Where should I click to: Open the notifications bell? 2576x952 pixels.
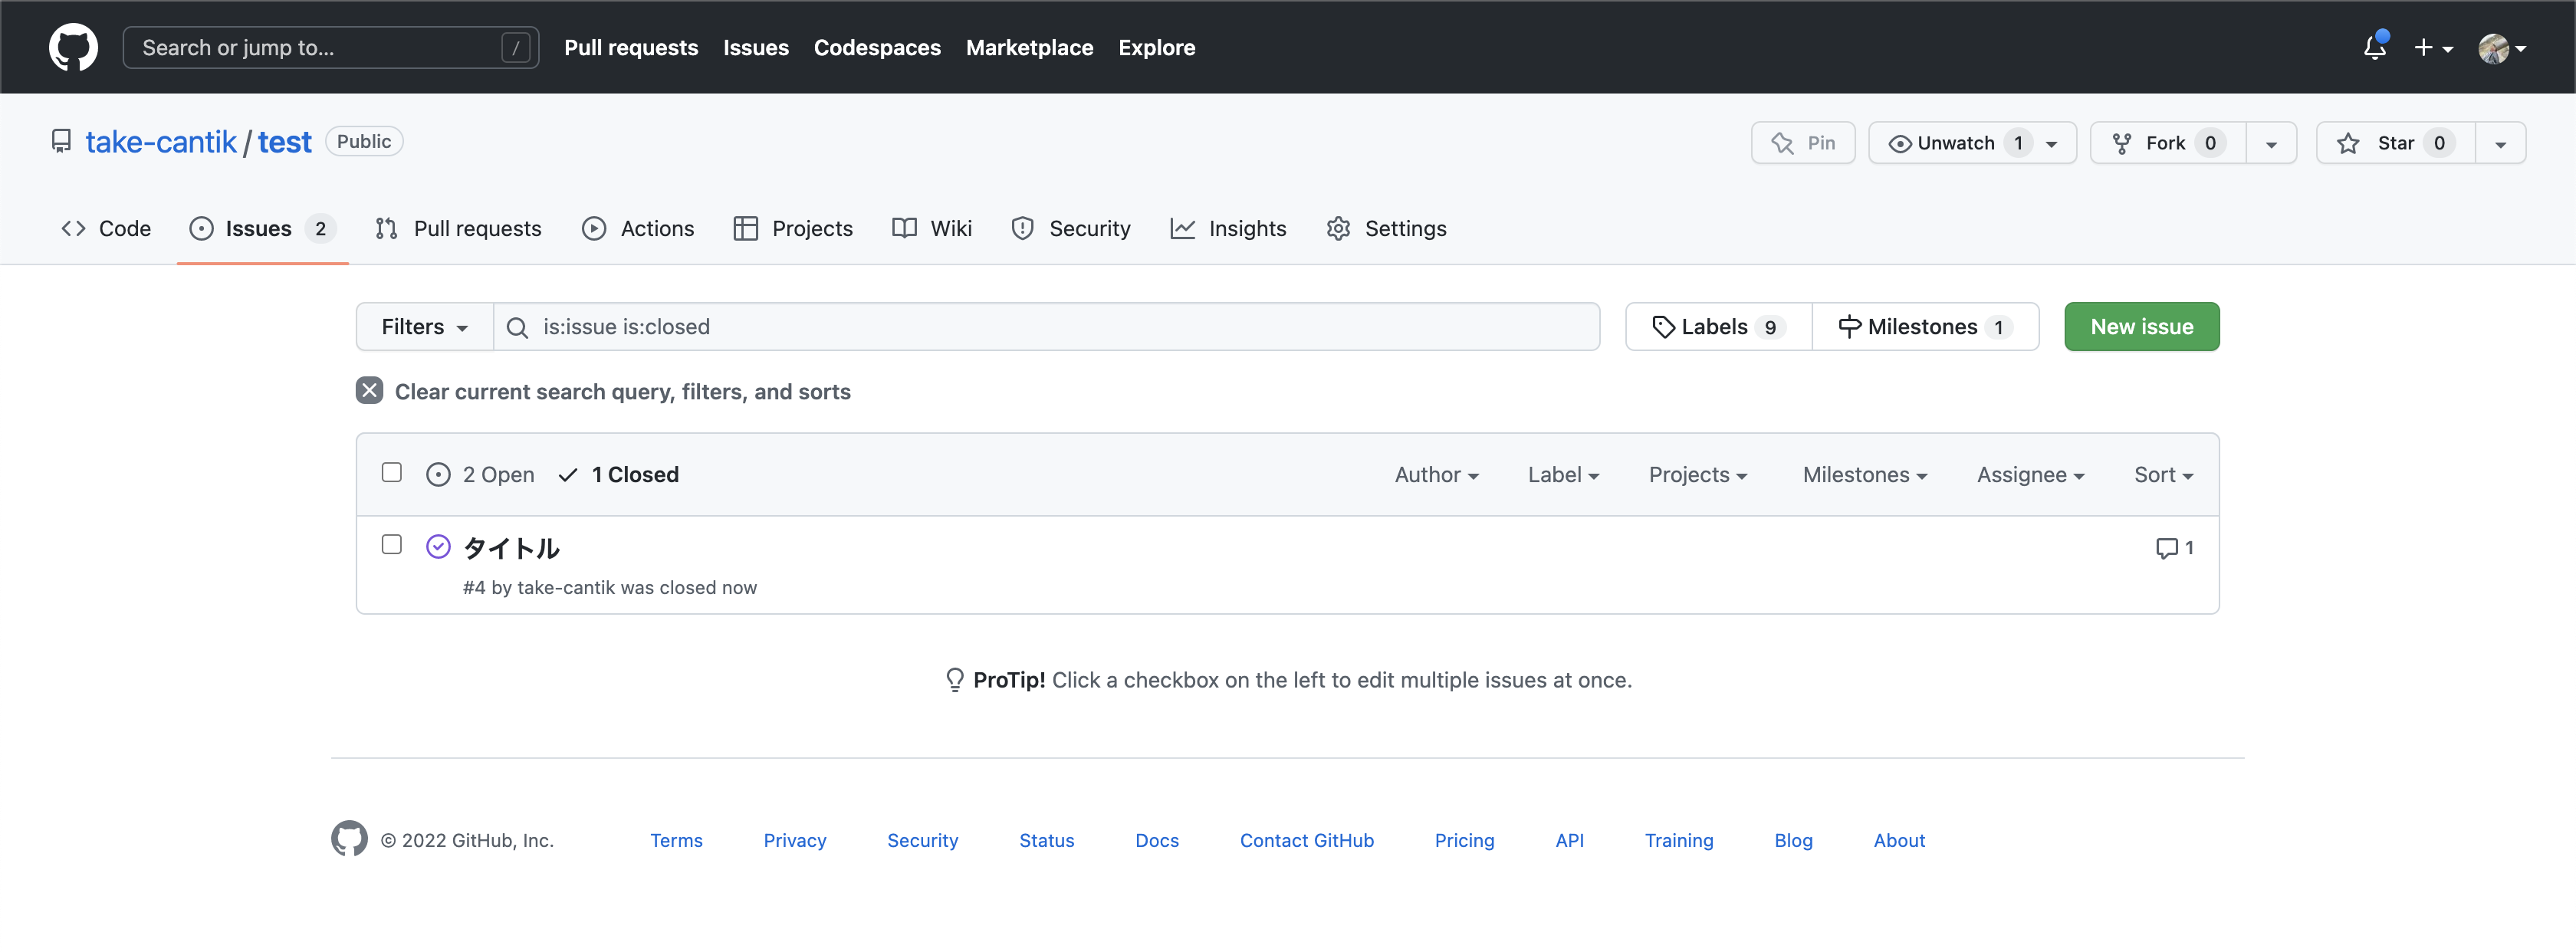[x=2374, y=47]
